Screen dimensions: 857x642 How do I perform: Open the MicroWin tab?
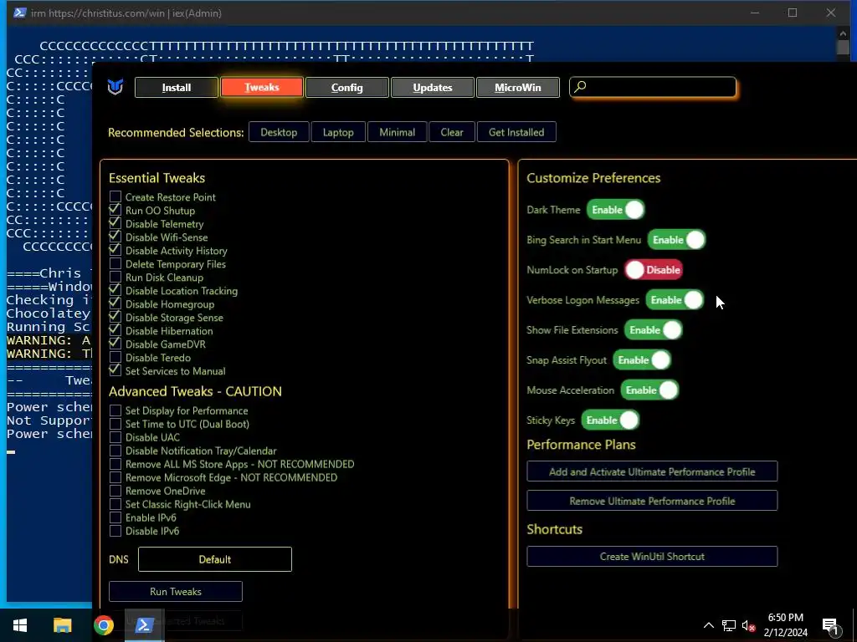[517, 87]
